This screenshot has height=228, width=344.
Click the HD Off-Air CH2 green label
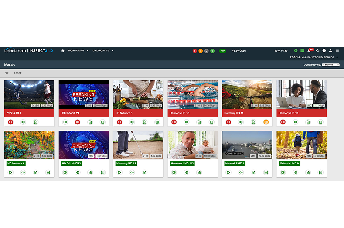pos(72,164)
